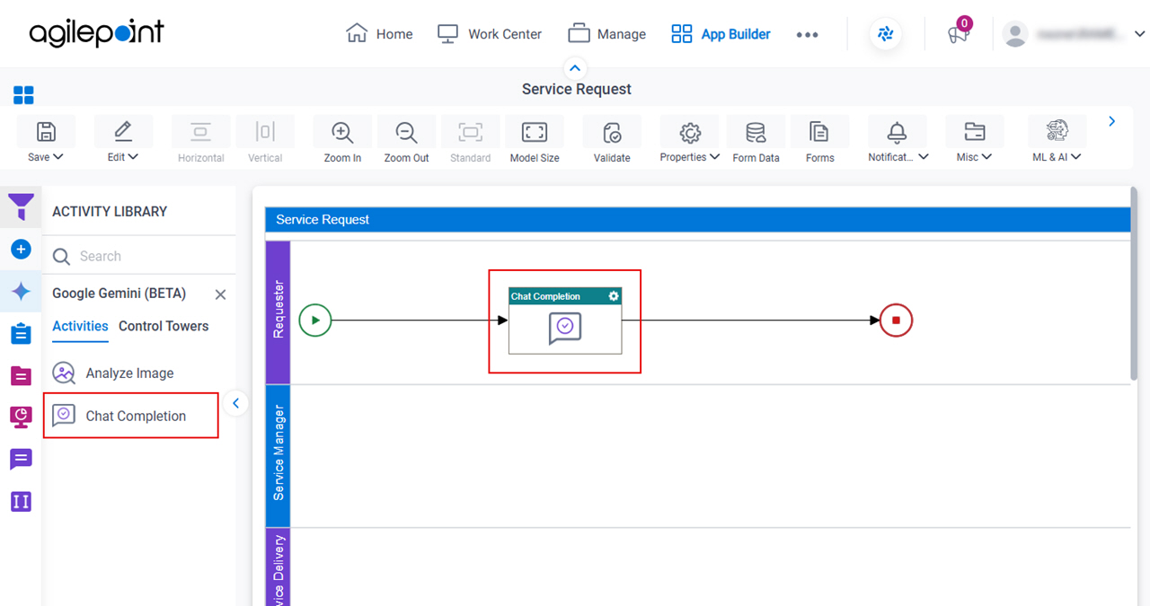The width and height of the screenshot is (1150, 606).
Task: Select App Builder in navigation
Action: click(x=721, y=34)
